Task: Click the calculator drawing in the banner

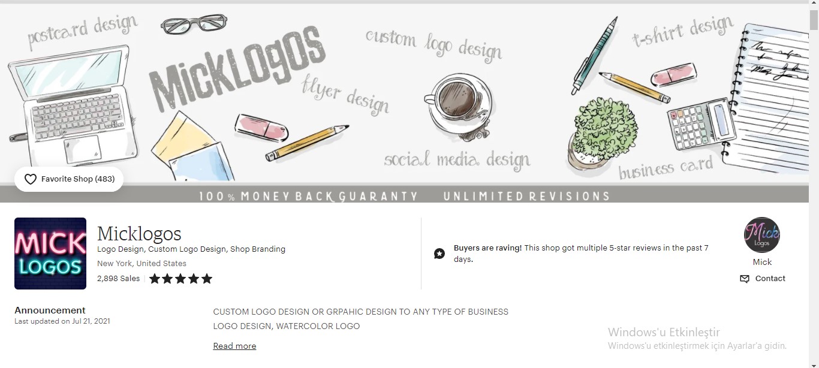Action: point(701,124)
